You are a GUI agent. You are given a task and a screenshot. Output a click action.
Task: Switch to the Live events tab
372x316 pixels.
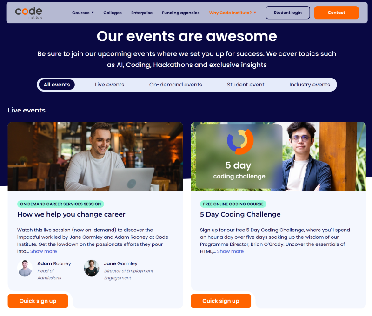(109, 85)
